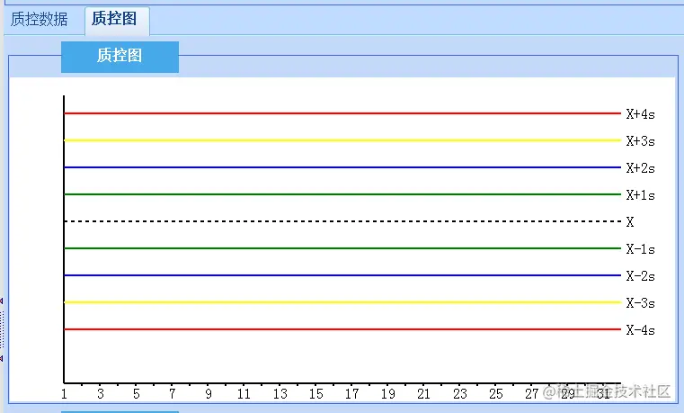This screenshot has height=413, width=684.
Task: Click axis tick label 21
Action: (423, 394)
